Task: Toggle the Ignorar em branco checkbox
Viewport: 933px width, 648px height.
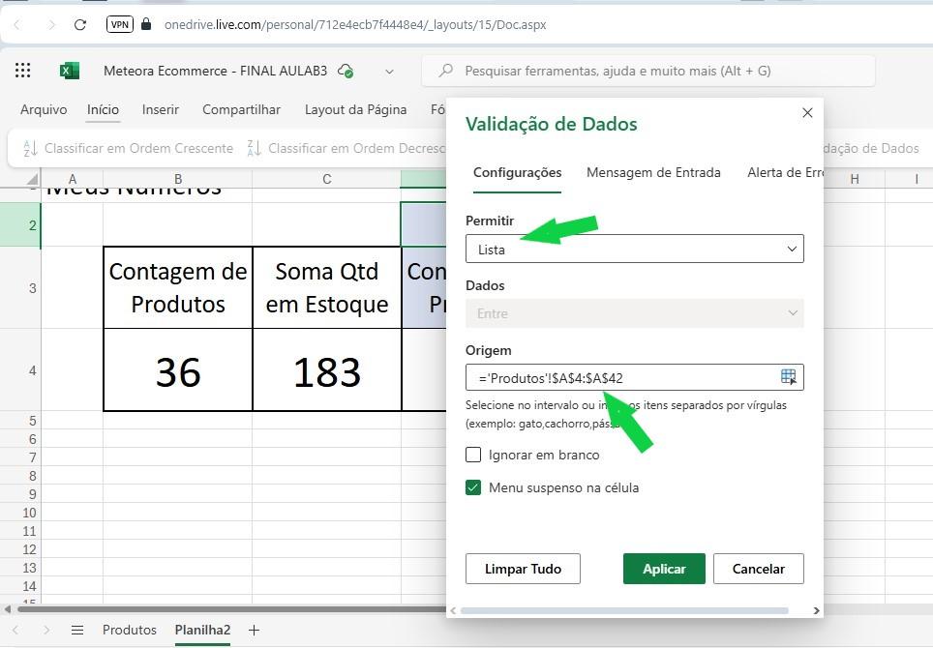Action: click(x=473, y=455)
